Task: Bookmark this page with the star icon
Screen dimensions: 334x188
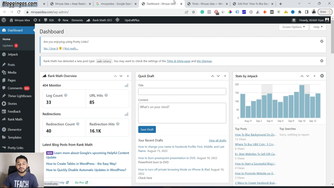Action: click(193, 12)
